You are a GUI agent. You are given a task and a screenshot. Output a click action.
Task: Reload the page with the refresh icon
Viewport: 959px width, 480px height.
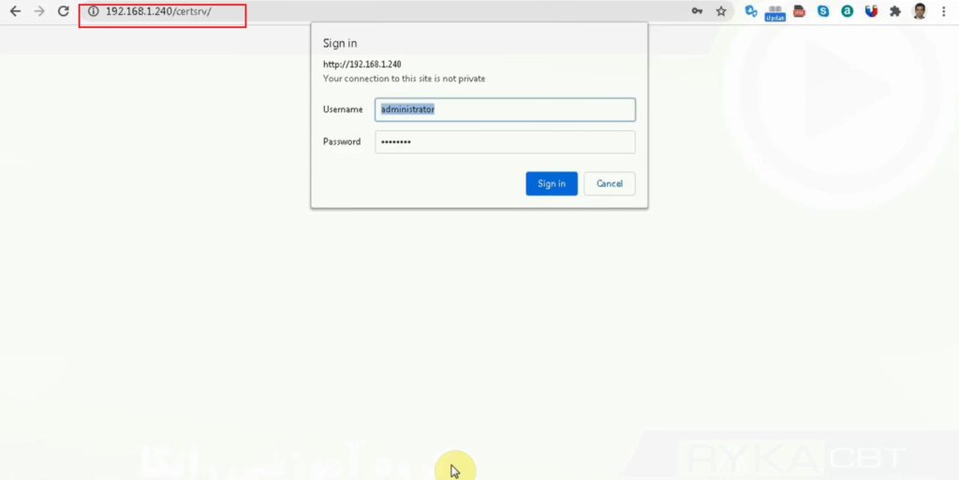coord(64,11)
